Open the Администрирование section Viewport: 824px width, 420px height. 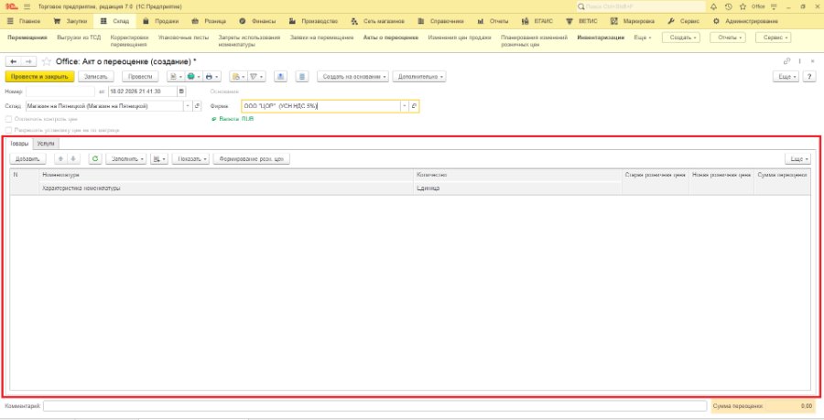[x=745, y=22]
